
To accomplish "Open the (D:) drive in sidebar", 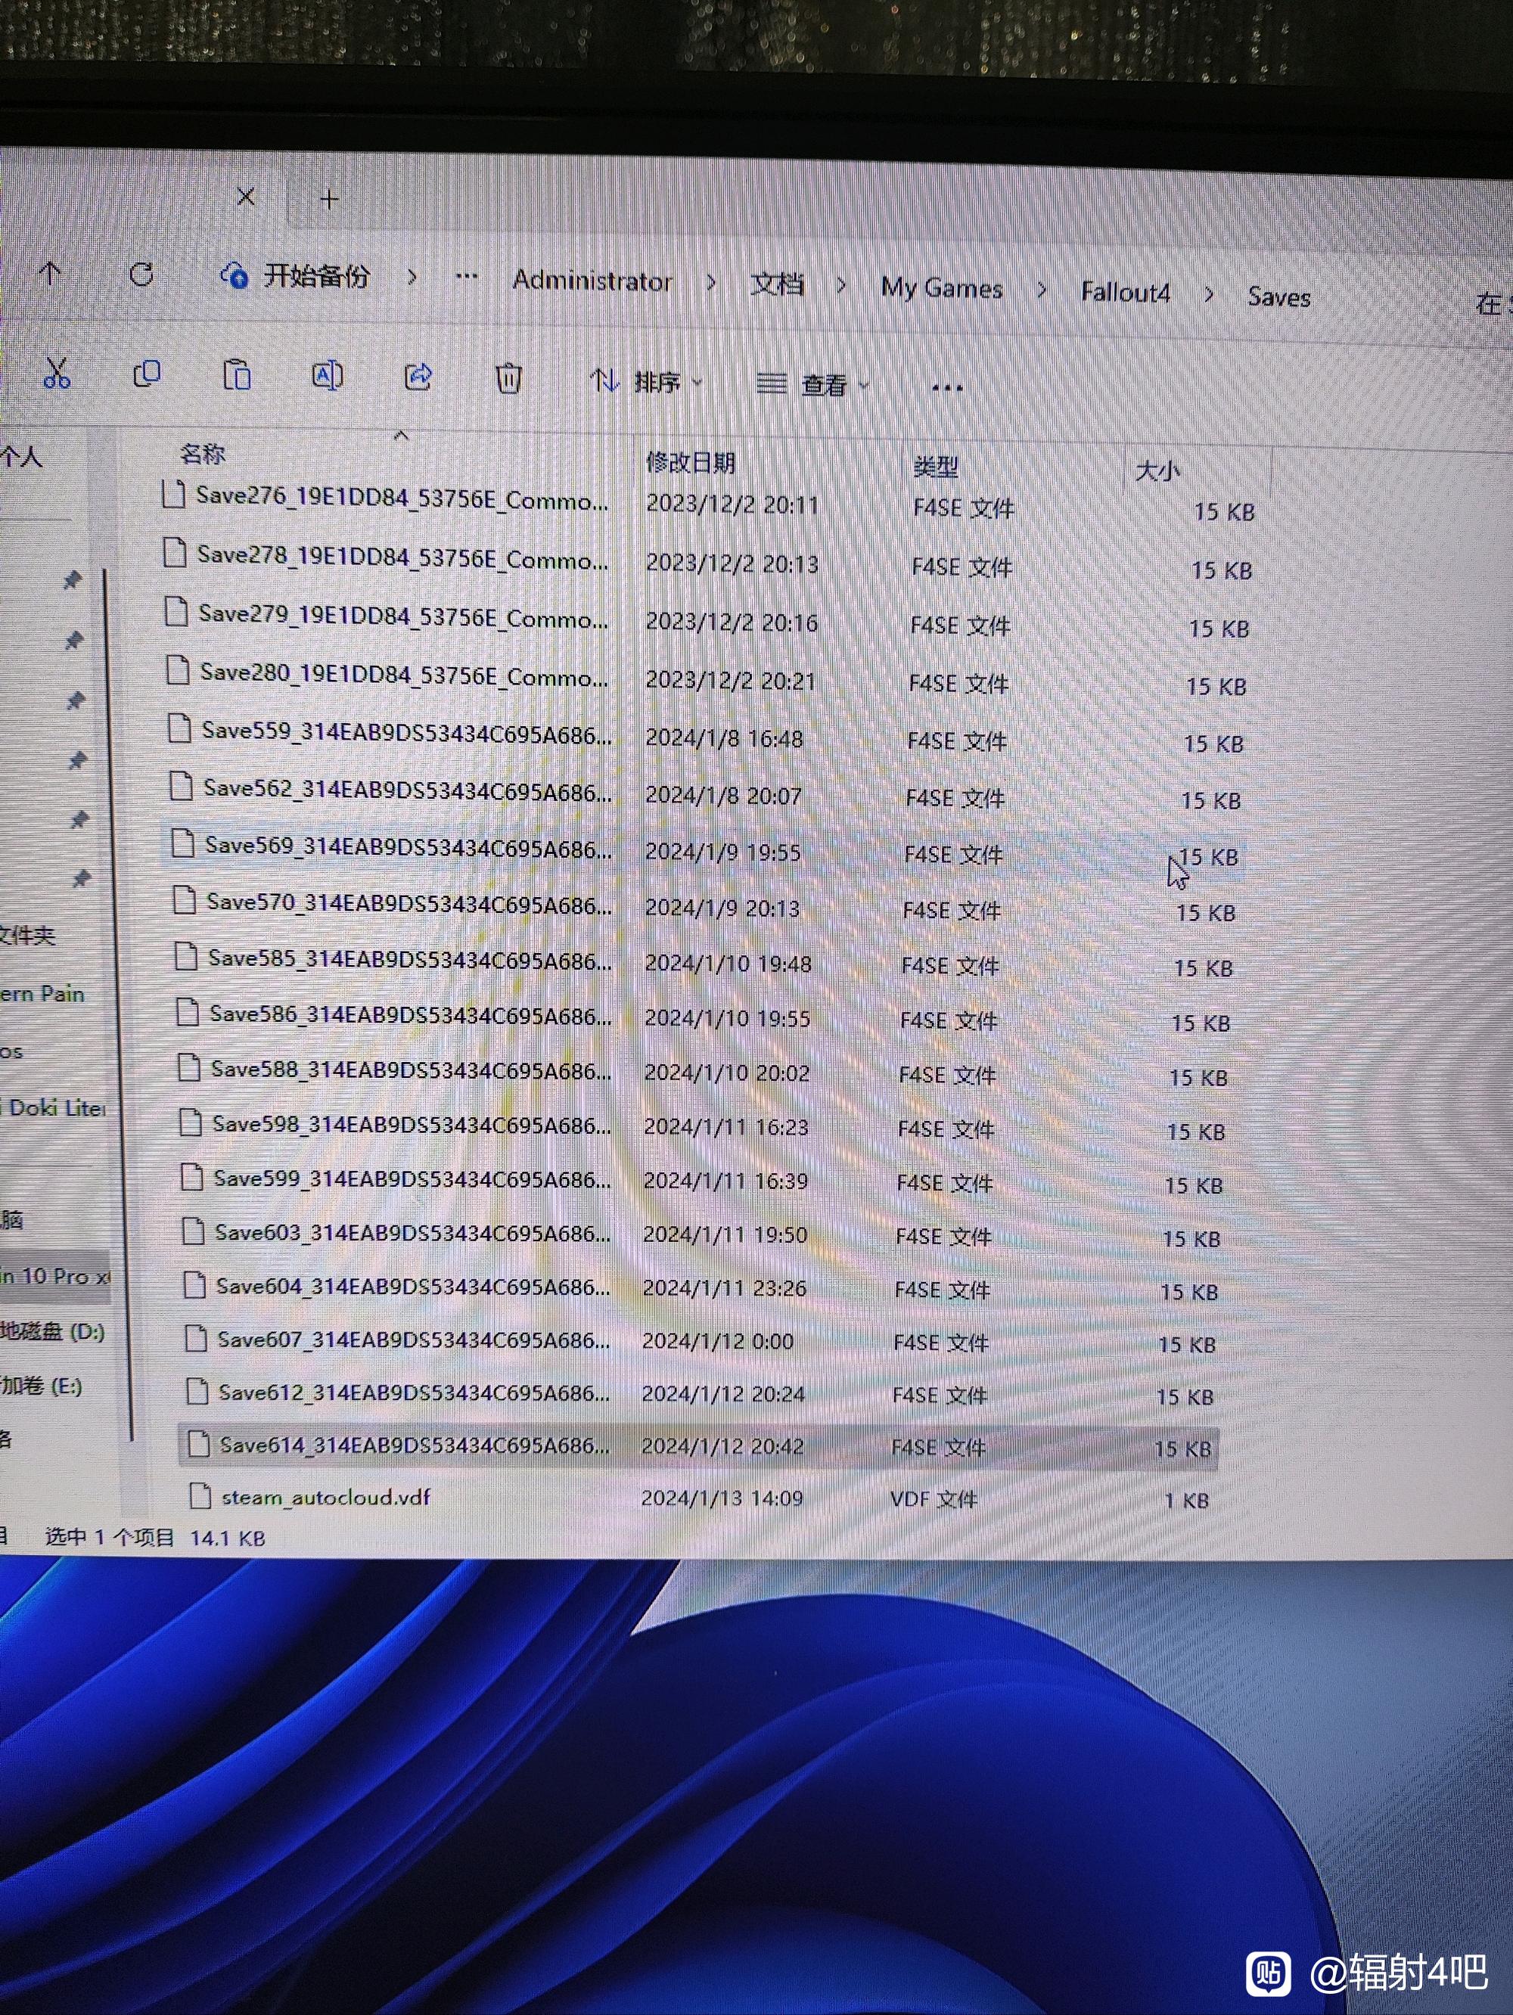I will pyautogui.click(x=52, y=1332).
